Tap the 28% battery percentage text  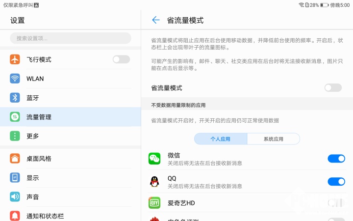(x=314, y=5)
